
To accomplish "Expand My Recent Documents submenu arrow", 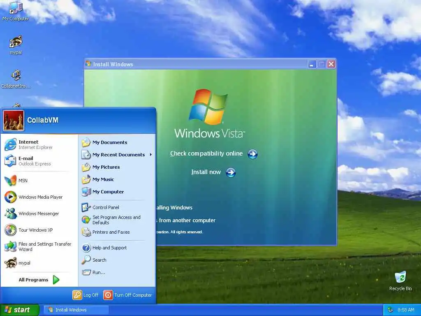I will [x=151, y=155].
